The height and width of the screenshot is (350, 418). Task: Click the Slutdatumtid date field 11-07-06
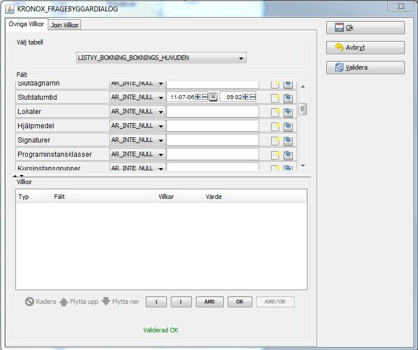(x=182, y=97)
